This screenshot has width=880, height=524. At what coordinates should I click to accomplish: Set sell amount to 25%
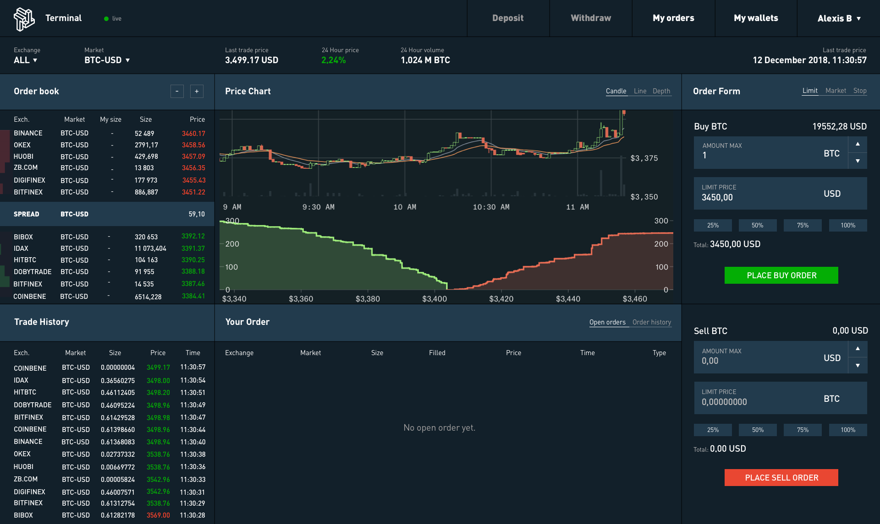[713, 430]
